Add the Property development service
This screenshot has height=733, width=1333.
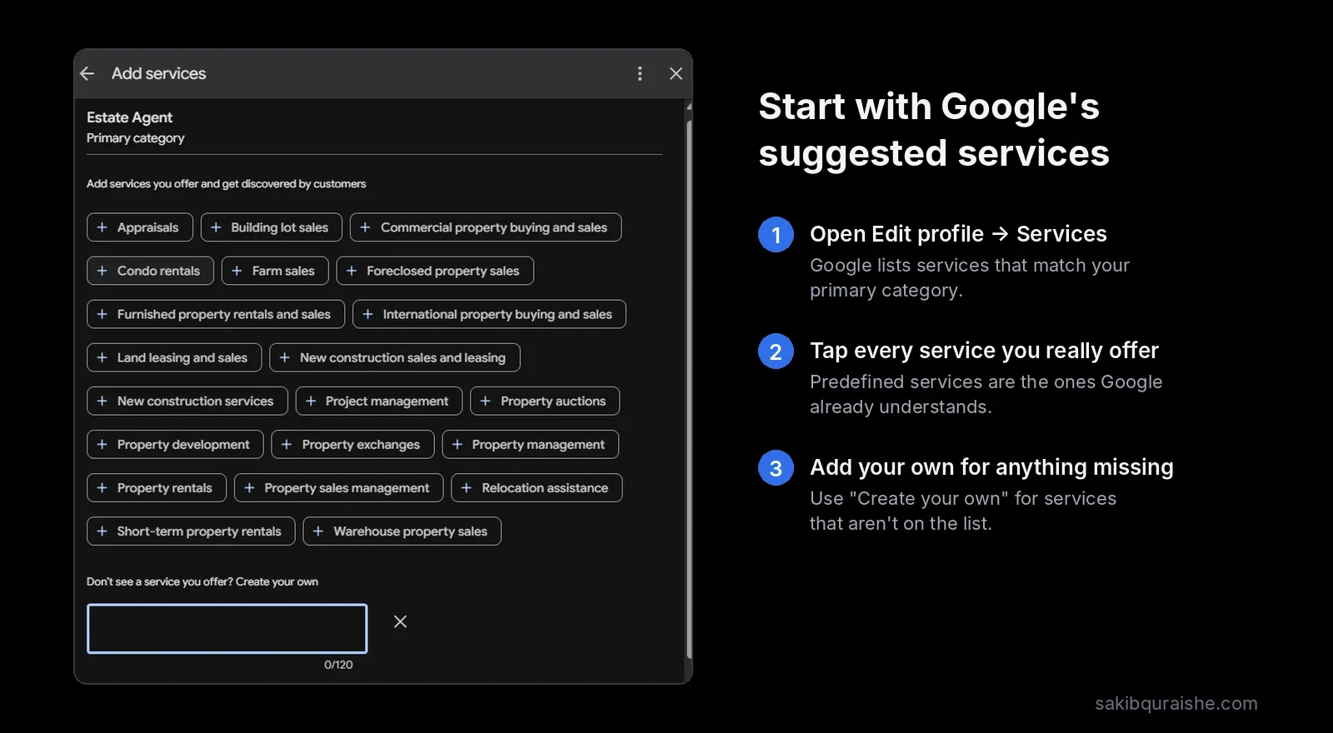point(175,444)
